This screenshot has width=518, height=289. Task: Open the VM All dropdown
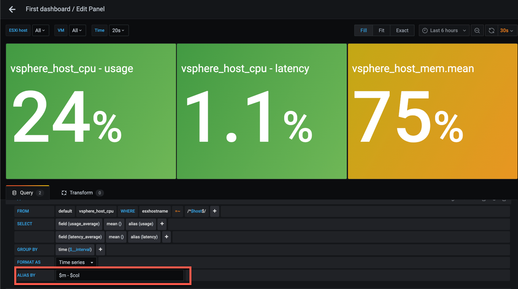click(x=77, y=30)
